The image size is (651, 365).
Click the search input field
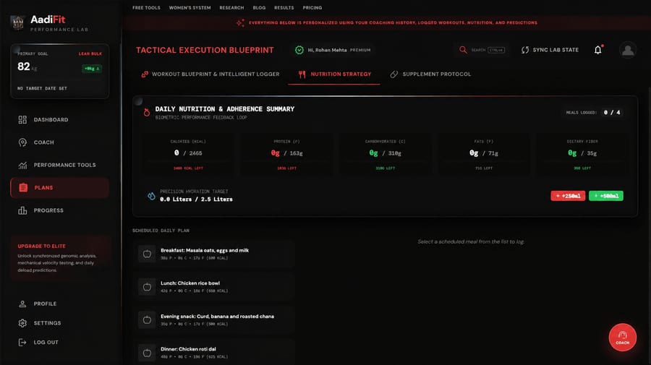point(482,50)
